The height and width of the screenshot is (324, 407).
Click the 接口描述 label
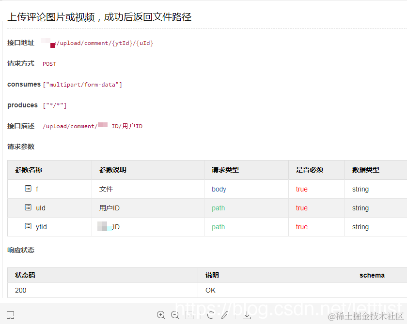[x=21, y=126]
